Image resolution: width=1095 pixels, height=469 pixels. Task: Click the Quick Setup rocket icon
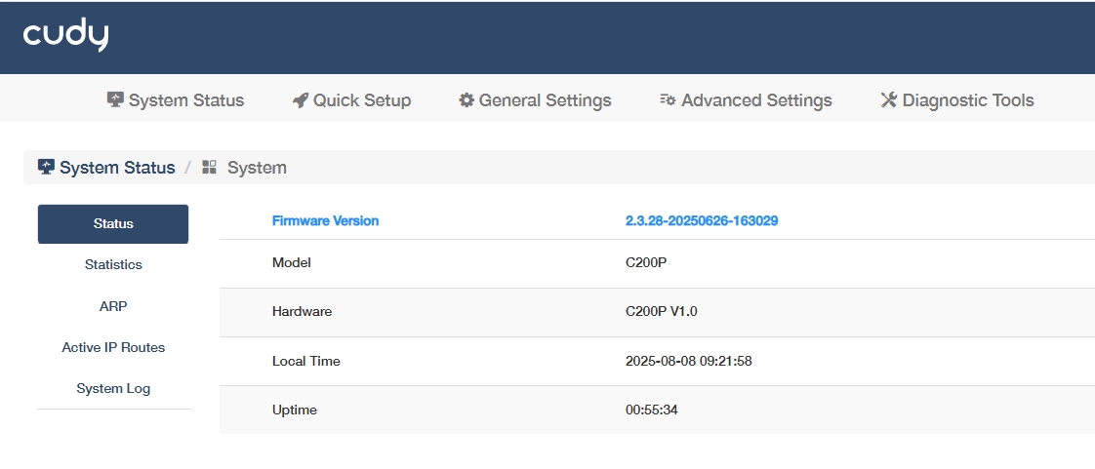301,99
